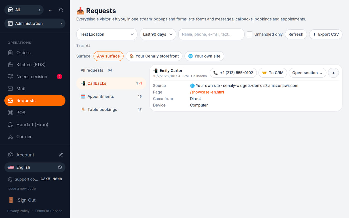Image resolution: width=349 pixels, height=218 pixels.
Task: Open the Table bookings category
Action: (x=111, y=110)
